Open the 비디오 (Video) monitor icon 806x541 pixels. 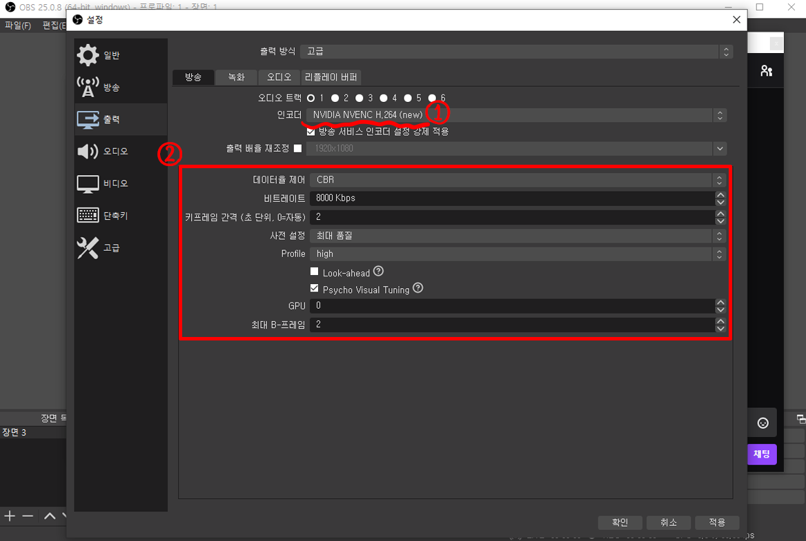pyautogui.click(x=88, y=184)
